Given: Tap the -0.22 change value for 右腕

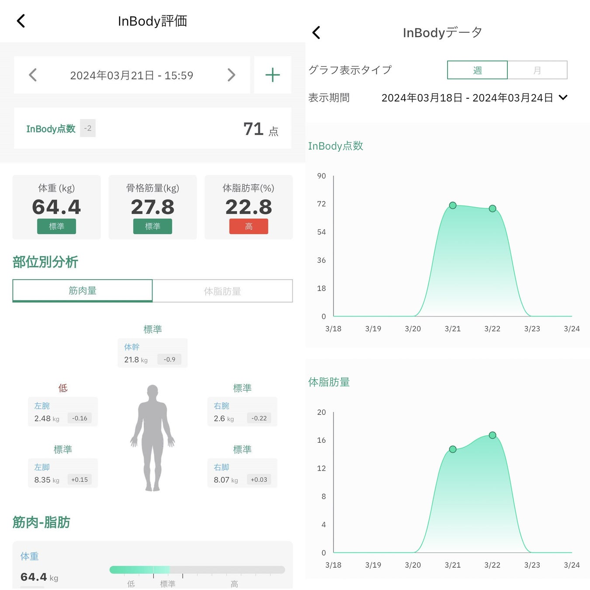Looking at the screenshot, I should [259, 418].
